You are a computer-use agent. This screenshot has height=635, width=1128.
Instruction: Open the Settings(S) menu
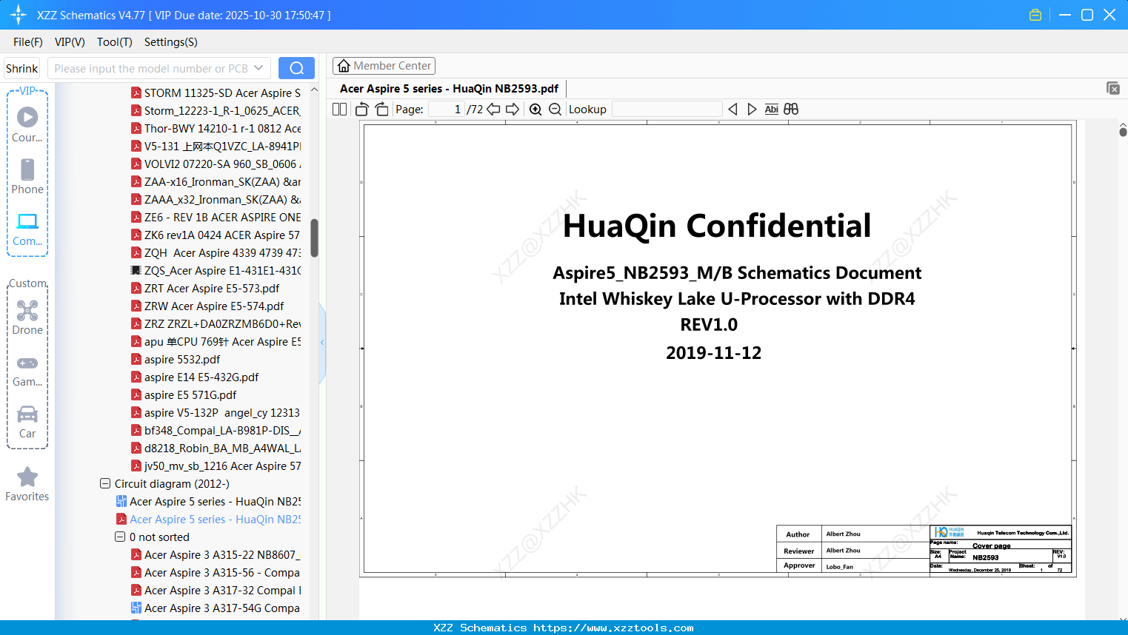tap(171, 42)
